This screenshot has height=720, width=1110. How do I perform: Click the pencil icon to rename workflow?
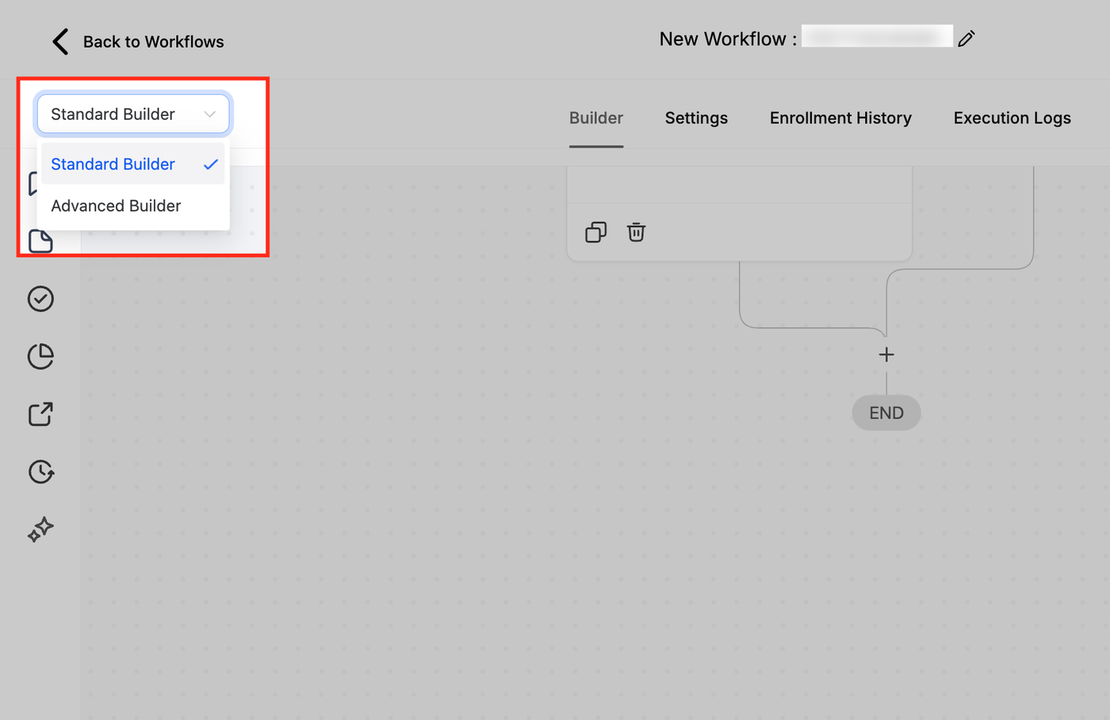point(966,39)
